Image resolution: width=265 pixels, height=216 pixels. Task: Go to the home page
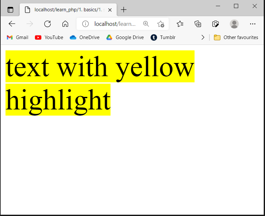(x=65, y=24)
